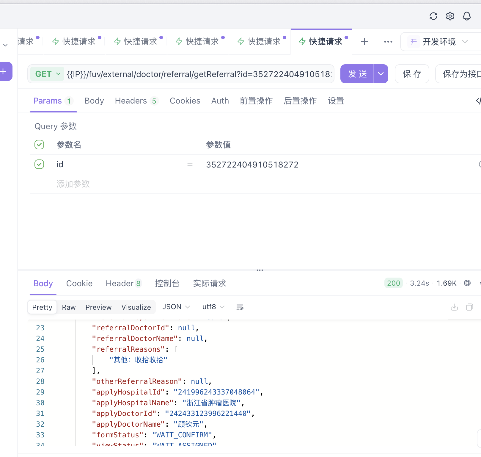Expand the send button dropdown arrow
This screenshot has width=481, height=457.
[381, 74]
